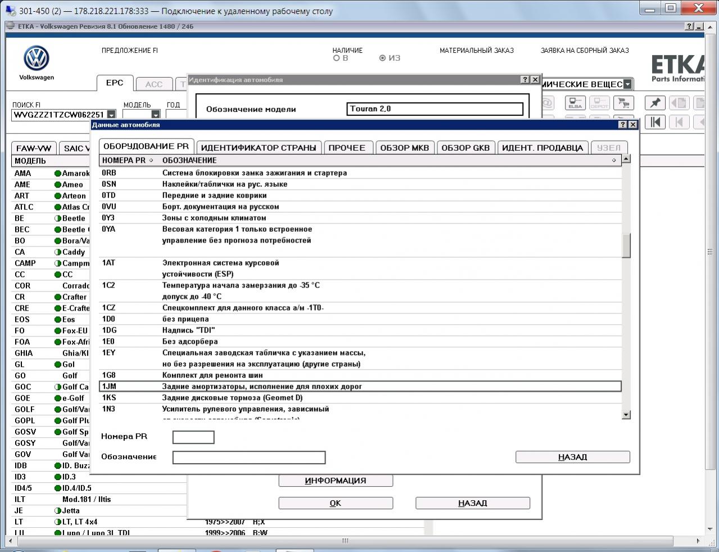The height and width of the screenshot is (552, 719).
Task: Select PR row 1DG Надпись TDI
Action: tap(360, 330)
